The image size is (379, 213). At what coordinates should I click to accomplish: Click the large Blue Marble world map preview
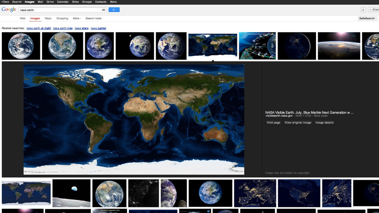[x=134, y=120]
